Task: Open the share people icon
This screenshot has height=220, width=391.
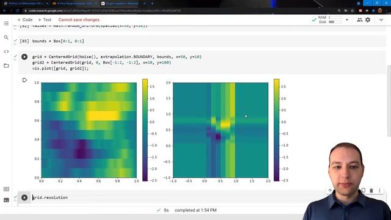Action: tap(360, 20)
